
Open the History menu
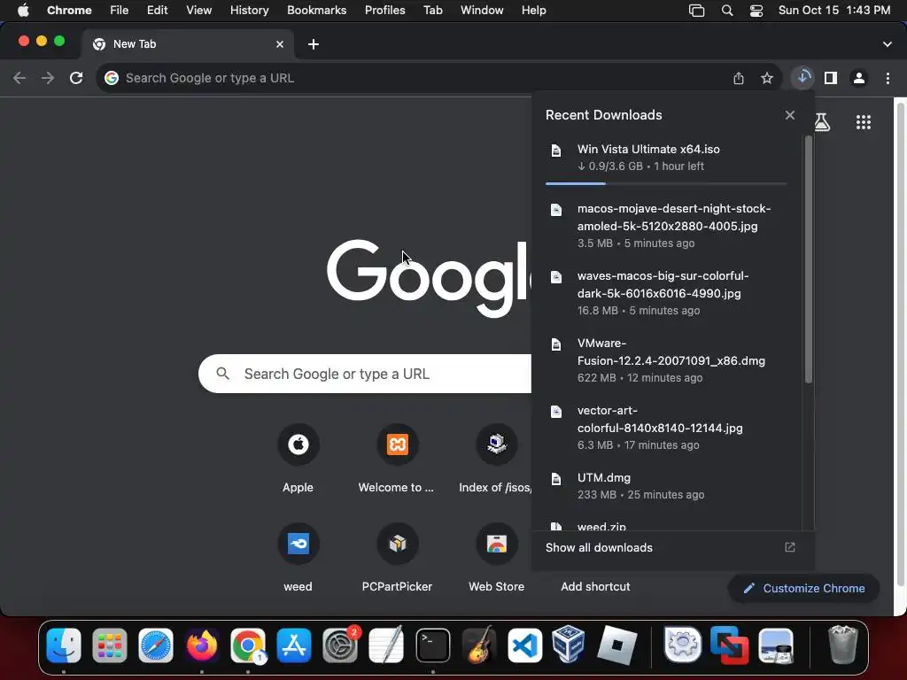[x=249, y=11]
